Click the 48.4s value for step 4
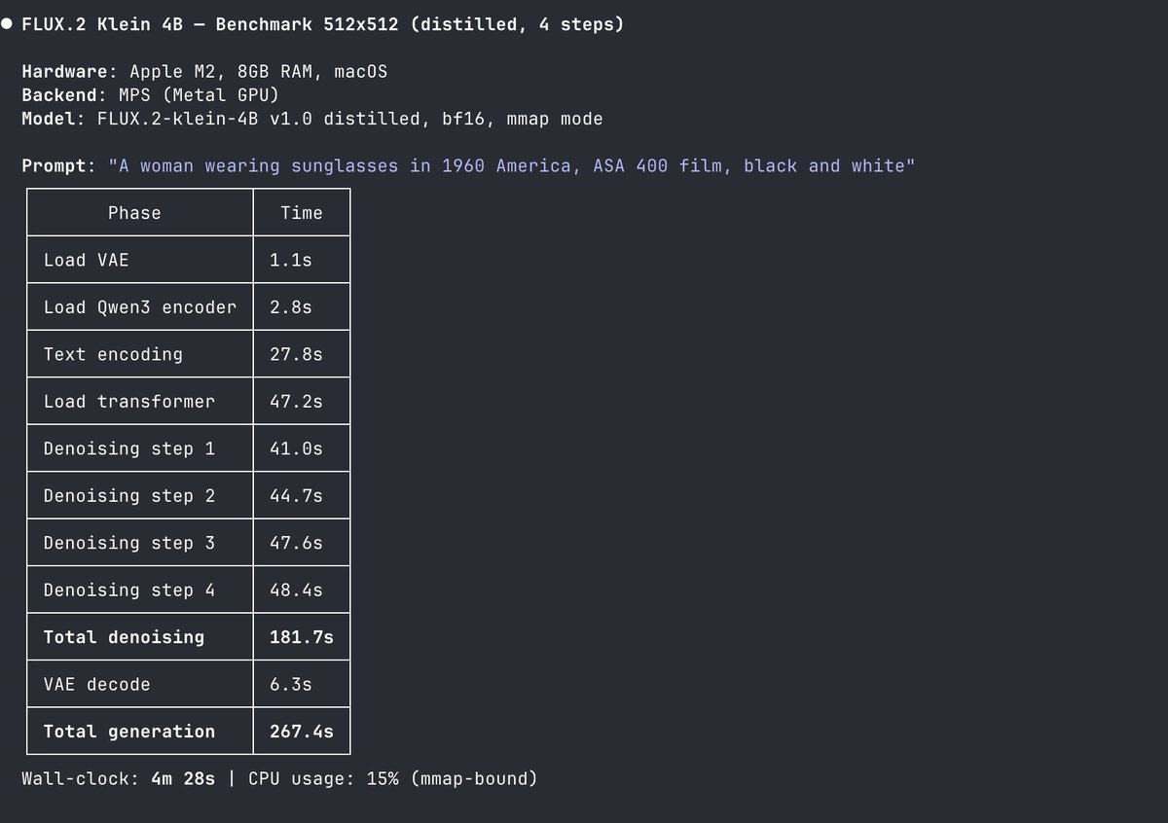The width and height of the screenshot is (1168, 823). click(296, 590)
